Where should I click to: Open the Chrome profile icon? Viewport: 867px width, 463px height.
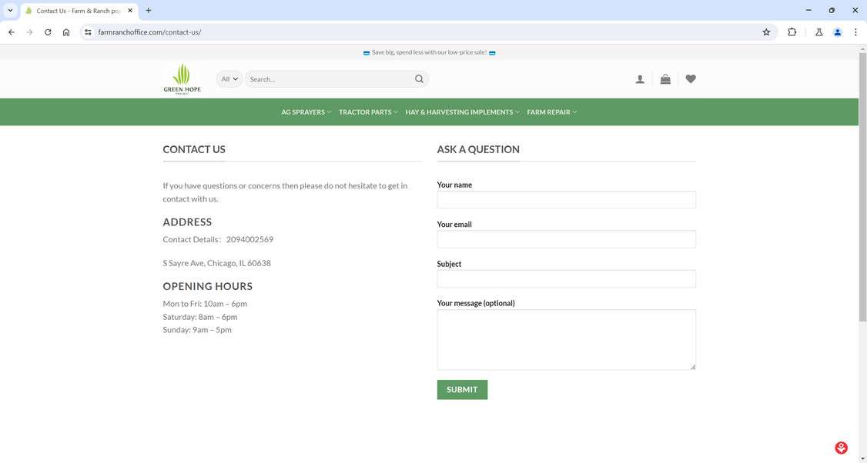coord(837,32)
